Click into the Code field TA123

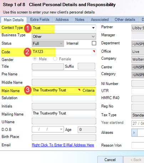[x=64, y=52]
